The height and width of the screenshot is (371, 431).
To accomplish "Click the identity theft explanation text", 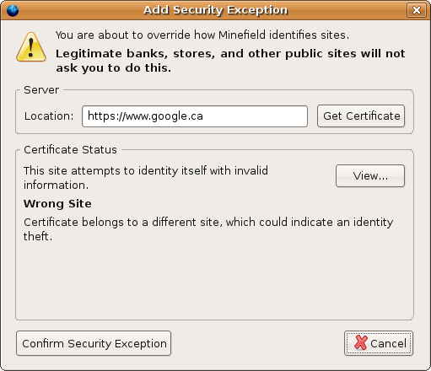I will pos(208,229).
